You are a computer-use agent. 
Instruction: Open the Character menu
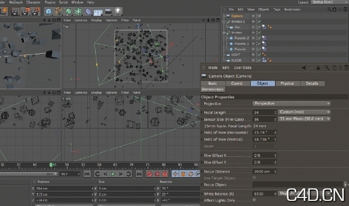[x=33, y=2]
